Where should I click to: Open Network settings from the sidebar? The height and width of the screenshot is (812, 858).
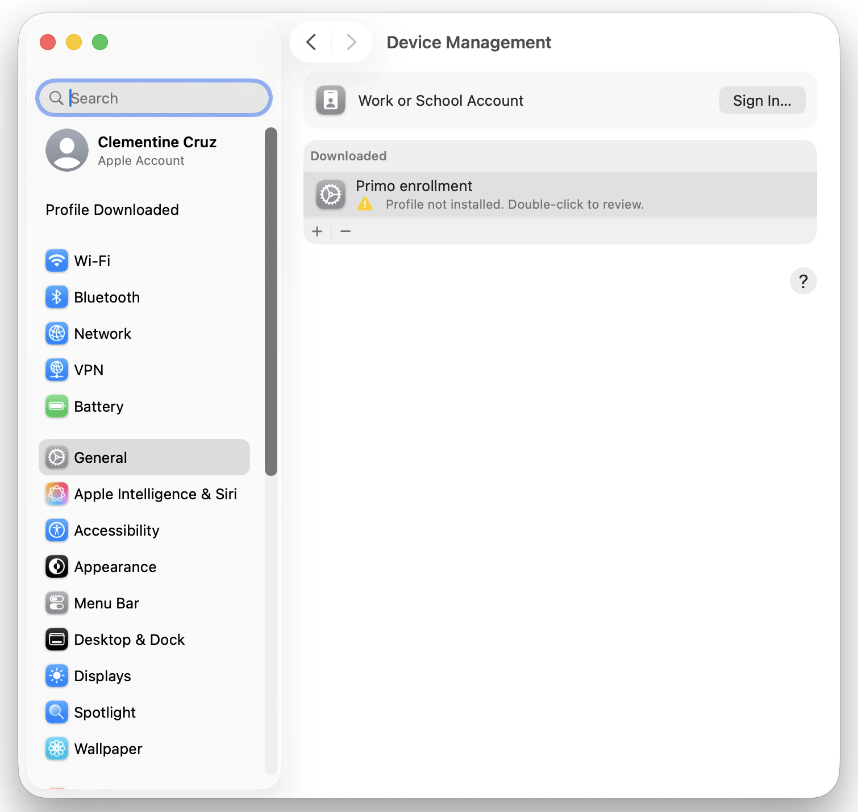[56, 334]
